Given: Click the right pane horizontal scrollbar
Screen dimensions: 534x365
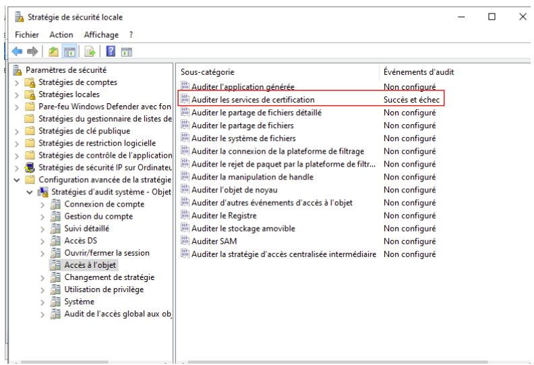Looking at the screenshot, I should (338, 362).
